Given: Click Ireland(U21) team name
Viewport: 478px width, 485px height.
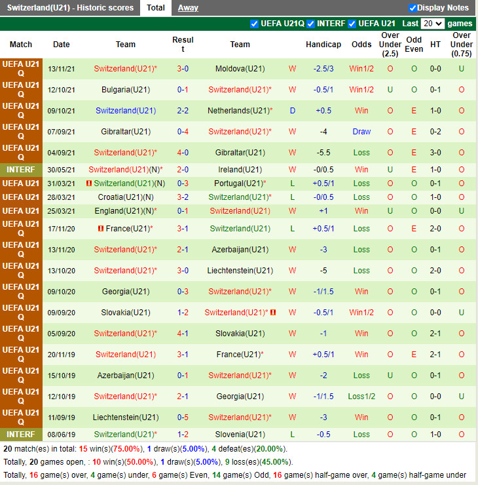Looking at the screenshot, I should pyautogui.click(x=240, y=169).
